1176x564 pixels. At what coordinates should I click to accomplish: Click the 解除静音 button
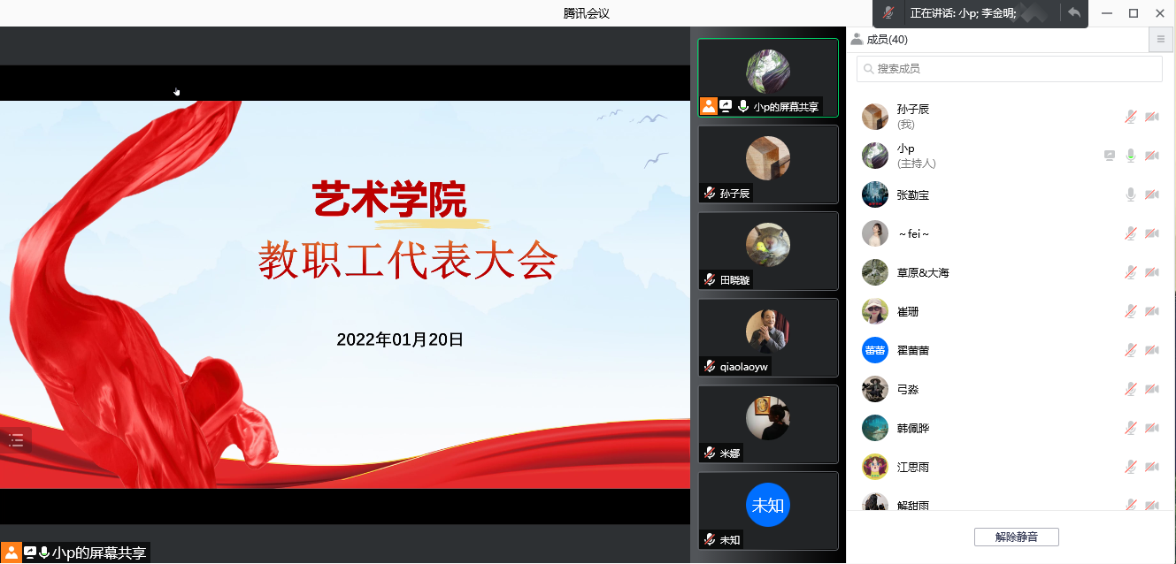1016,537
